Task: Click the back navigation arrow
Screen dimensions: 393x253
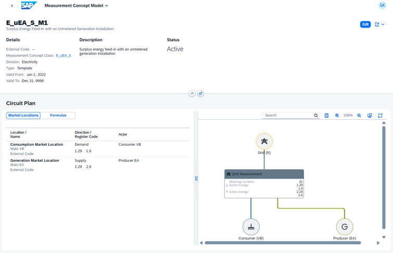Action: pos(12,6)
